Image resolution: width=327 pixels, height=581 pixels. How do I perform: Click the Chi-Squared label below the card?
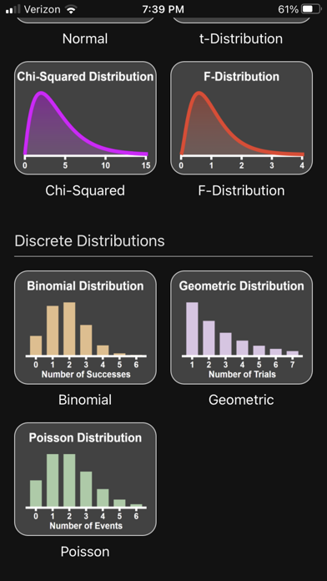[85, 190]
